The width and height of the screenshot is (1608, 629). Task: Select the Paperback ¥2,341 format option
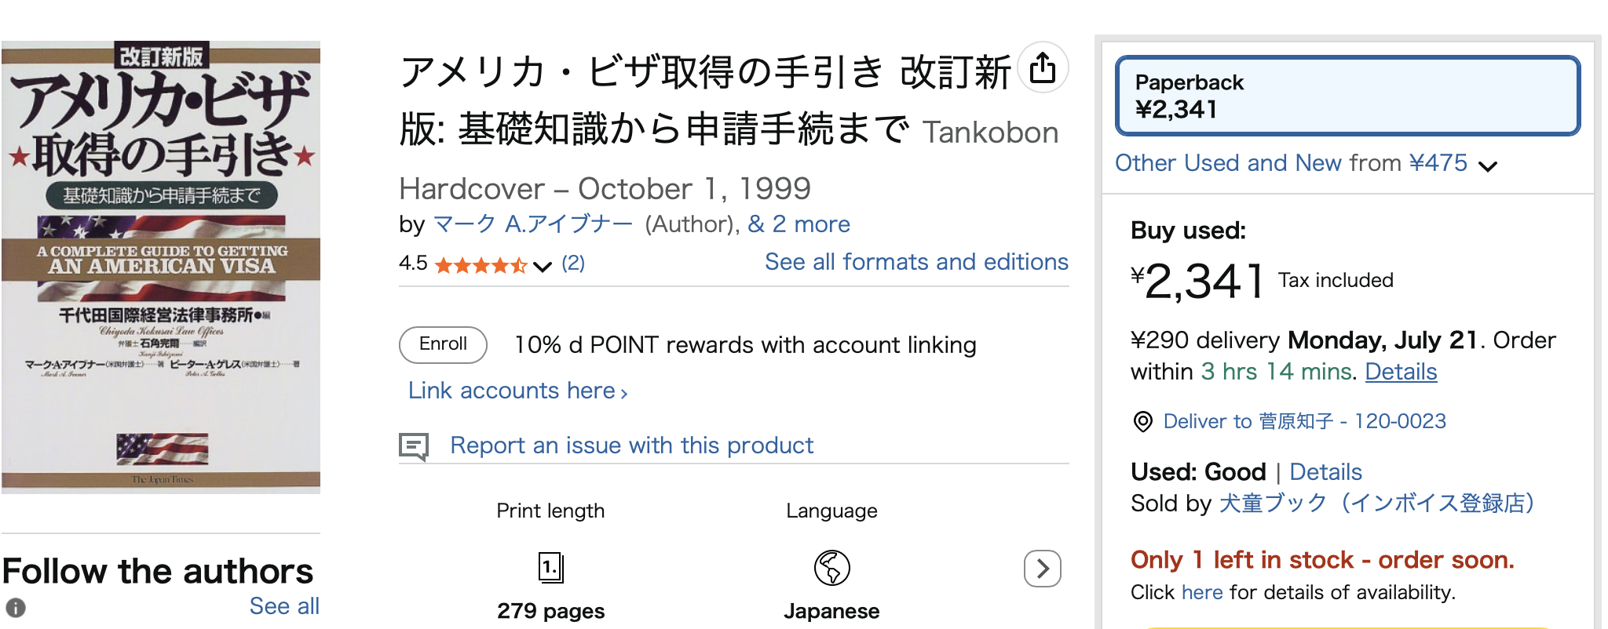click(x=1347, y=96)
